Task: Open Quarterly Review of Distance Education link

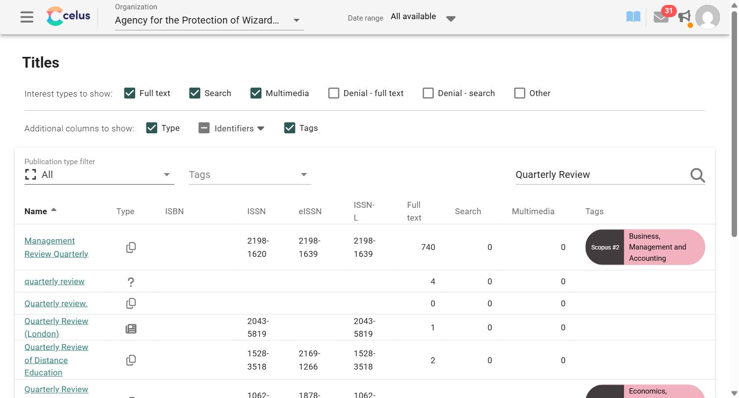Action: pos(56,360)
